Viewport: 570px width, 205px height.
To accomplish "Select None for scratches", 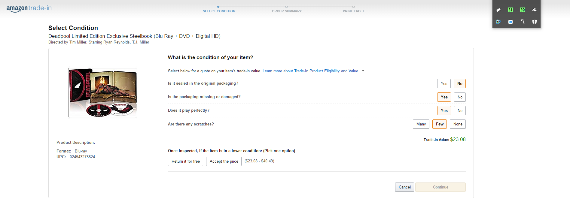I will pyautogui.click(x=458, y=124).
